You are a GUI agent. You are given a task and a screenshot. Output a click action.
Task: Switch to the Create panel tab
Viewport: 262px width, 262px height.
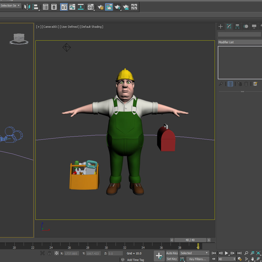coord(221,26)
